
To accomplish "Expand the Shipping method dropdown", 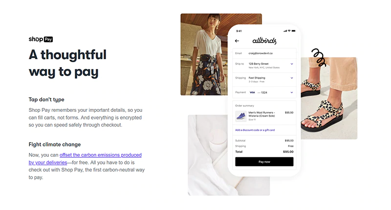I will pyautogui.click(x=292, y=78).
